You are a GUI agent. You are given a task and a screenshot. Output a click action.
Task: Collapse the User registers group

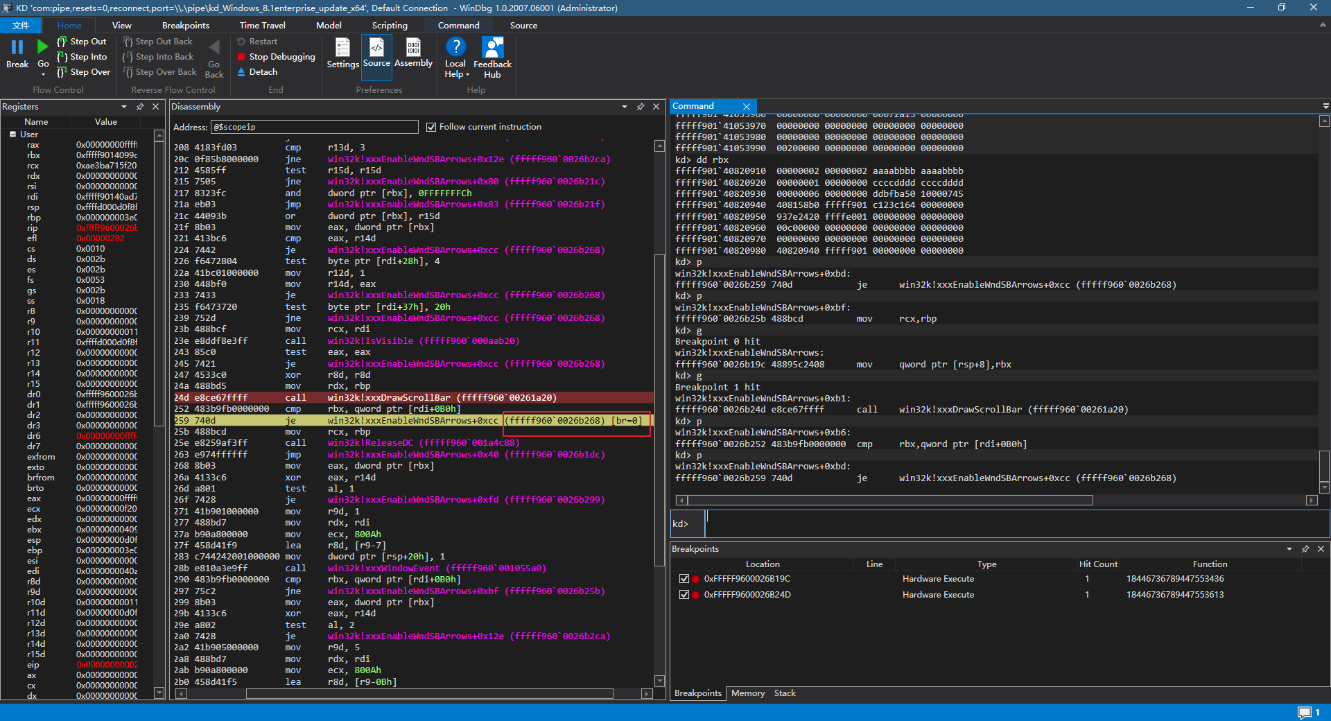tap(12, 134)
